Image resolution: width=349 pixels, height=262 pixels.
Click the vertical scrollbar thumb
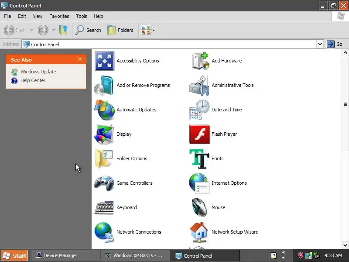[345, 104]
